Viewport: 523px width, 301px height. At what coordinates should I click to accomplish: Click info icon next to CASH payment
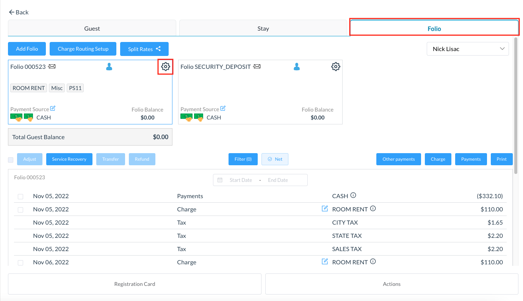[353, 195]
